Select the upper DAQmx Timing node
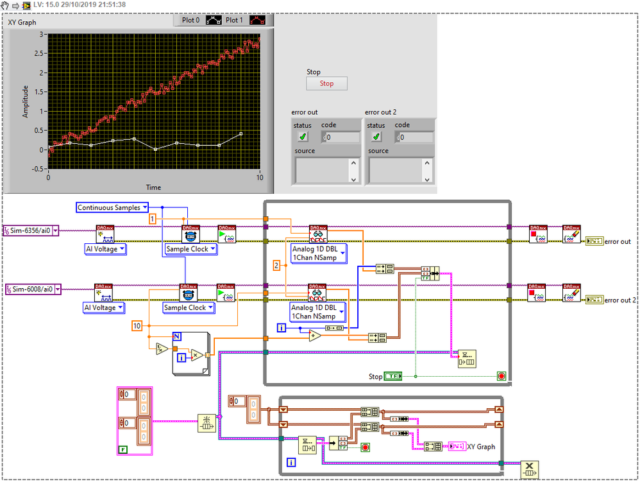 pyautogui.click(x=190, y=234)
